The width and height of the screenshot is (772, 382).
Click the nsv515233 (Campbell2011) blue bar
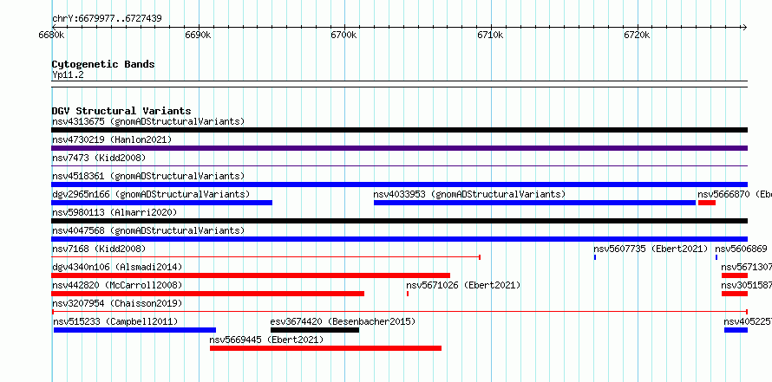tap(134, 330)
